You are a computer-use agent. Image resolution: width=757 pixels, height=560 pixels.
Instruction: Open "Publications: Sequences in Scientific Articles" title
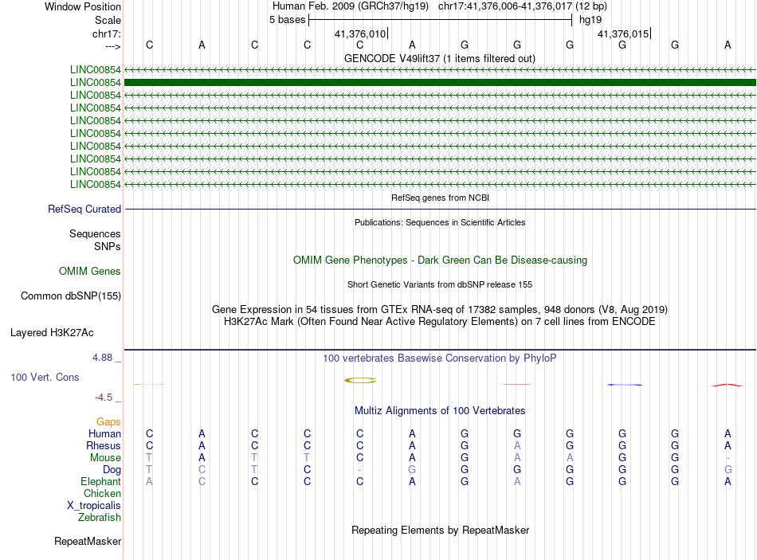coord(440,222)
